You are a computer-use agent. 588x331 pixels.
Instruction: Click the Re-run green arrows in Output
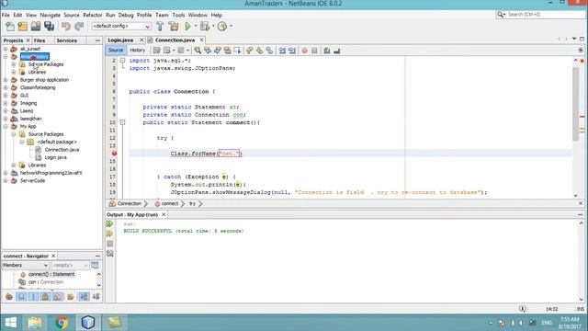point(109,224)
